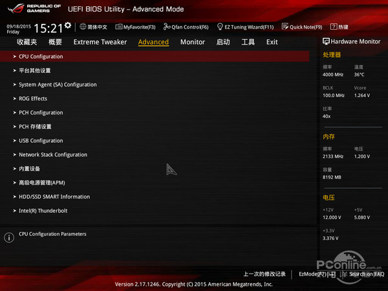This screenshot has height=291, width=388.
Task: Click the 8192 MB capacity value
Action: click(332, 177)
